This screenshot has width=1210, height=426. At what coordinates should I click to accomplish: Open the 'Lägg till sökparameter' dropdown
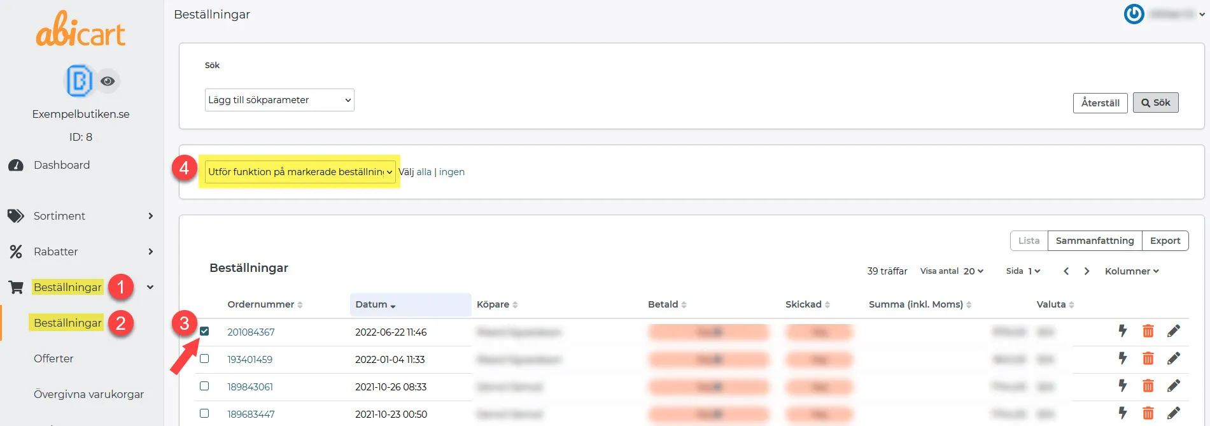(x=279, y=100)
